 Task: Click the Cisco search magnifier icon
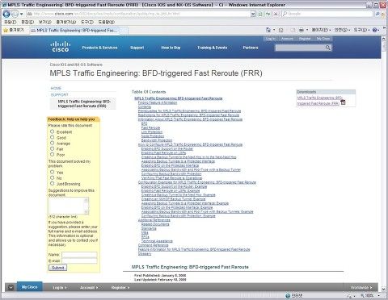[328, 48]
